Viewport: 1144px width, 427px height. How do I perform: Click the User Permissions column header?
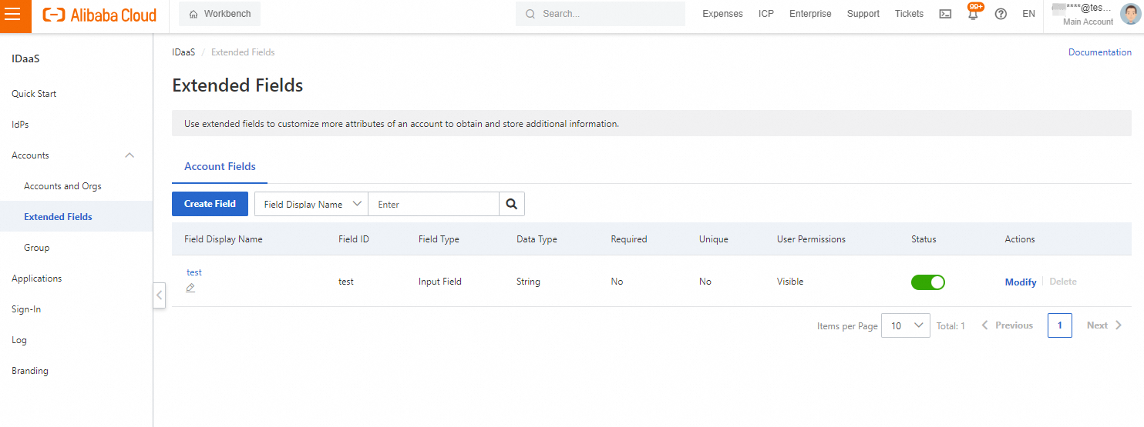point(811,239)
